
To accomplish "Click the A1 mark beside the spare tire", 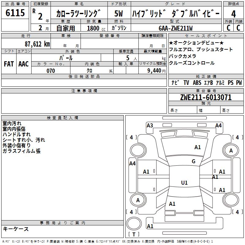I will tap(150, 226).
